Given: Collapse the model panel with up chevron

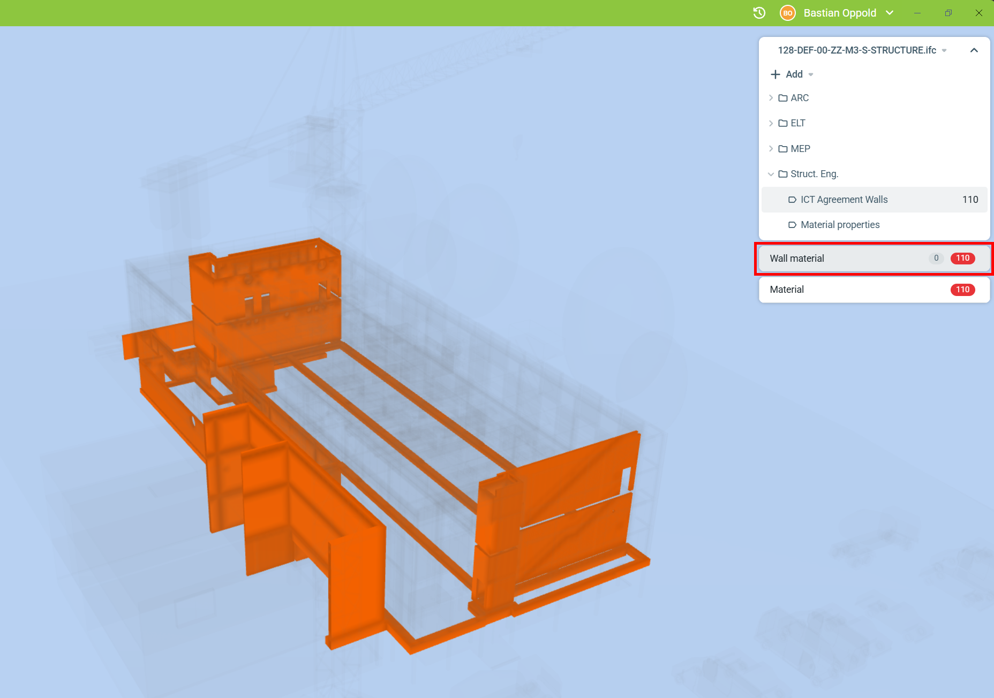Looking at the screenshot, I should (x=974, y=50).
